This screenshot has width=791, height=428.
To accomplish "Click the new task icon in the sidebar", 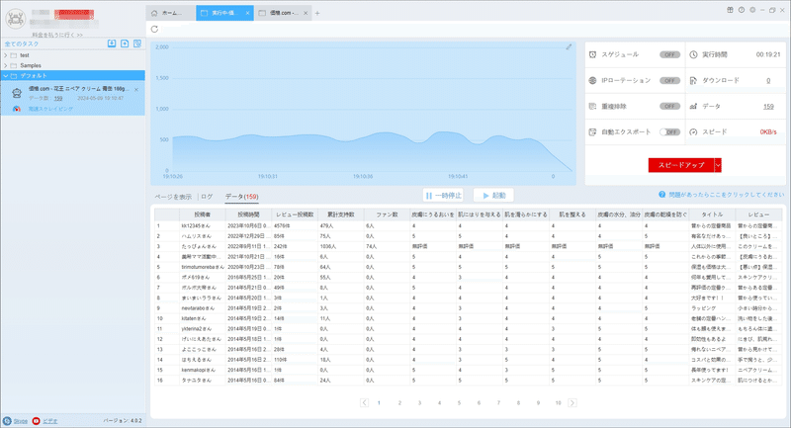I will [125, 43].
